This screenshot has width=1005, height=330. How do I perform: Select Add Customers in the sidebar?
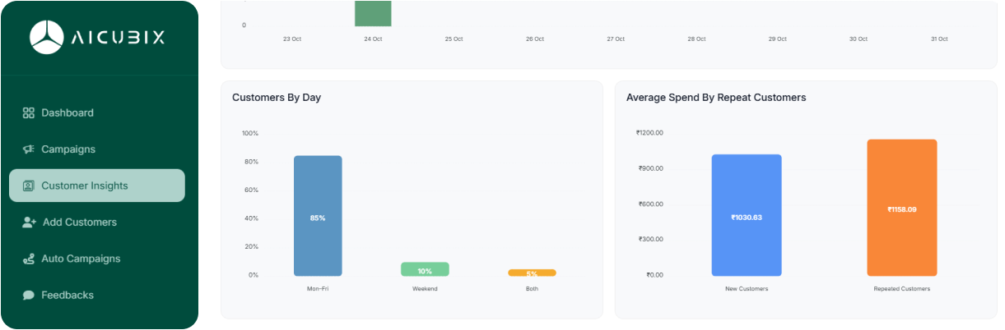79,222
